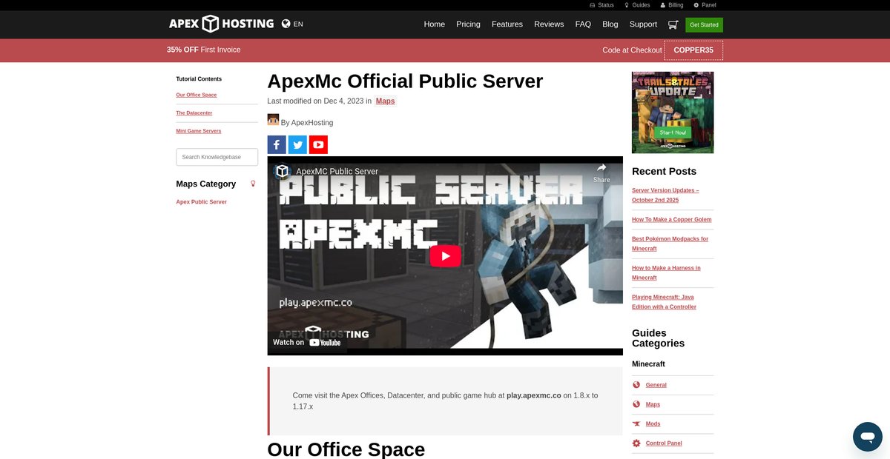This screenshot has width=890, height=459.
Task: Click the Apex Hosting logo
Action: coord(221,24)
